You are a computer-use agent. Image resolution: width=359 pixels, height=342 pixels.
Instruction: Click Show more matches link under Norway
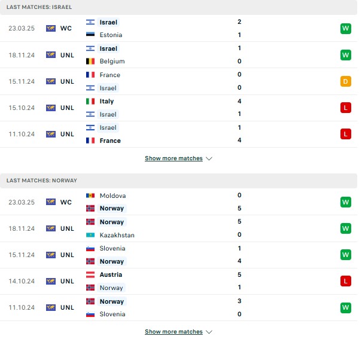point(174,332)
